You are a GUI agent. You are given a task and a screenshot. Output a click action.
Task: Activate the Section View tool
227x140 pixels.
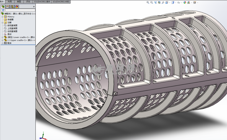159,2
